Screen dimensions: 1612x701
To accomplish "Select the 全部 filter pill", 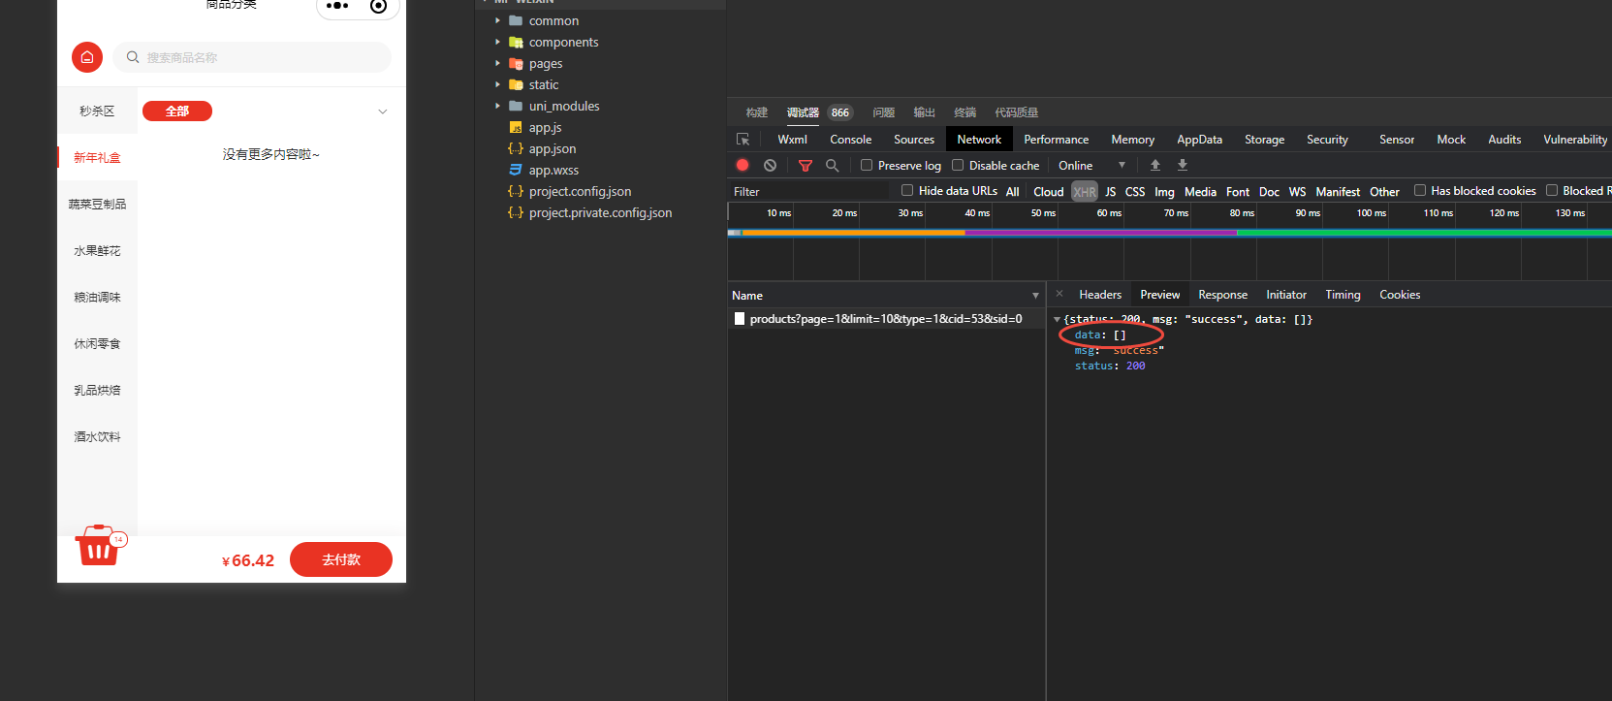I will tap(177, 112).
